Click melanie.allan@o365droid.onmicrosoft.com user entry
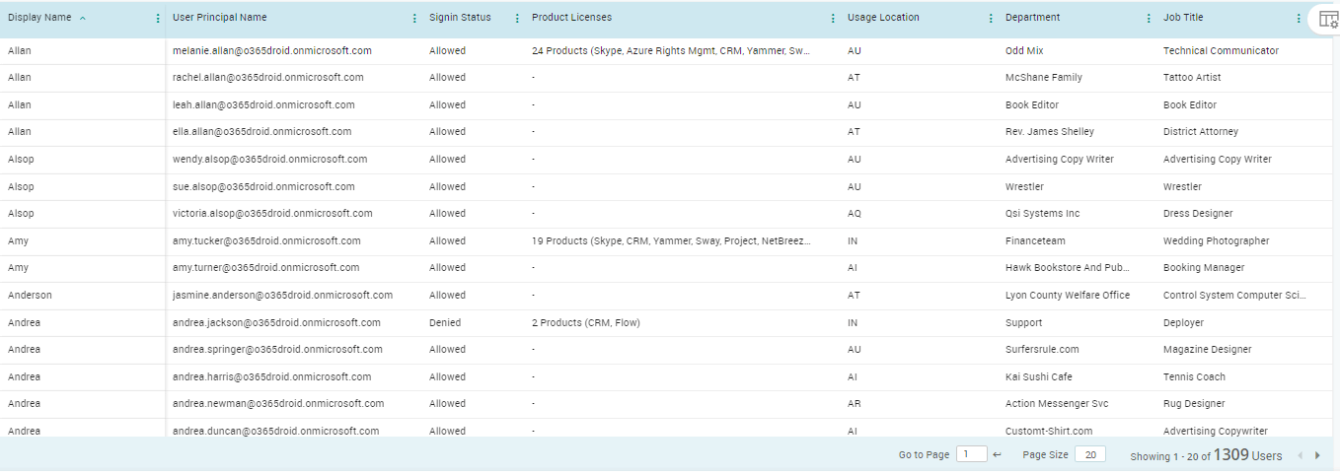This screenshot has height=474, width=1340. (x=271, y=50)
